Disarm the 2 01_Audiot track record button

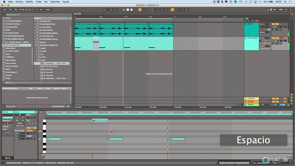click(285, 38)
